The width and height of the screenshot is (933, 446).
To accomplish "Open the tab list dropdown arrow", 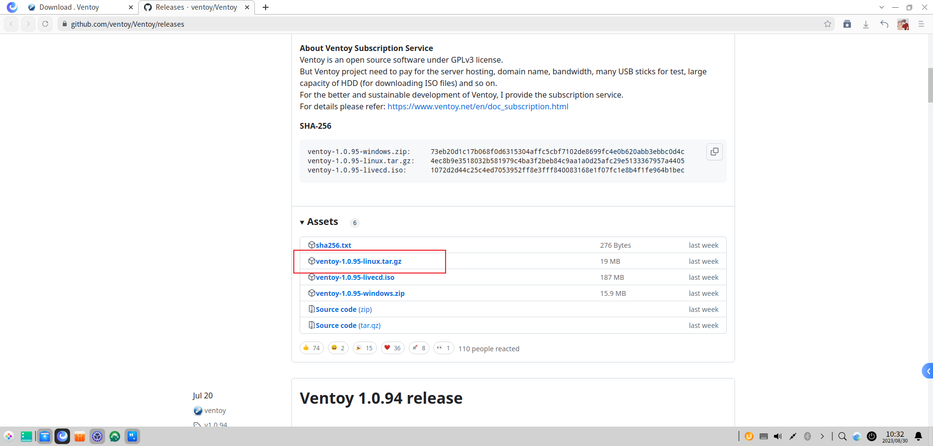I will tap(881, 7).
